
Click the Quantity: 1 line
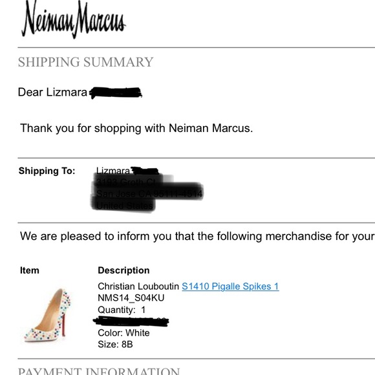[x=122, y=310]
